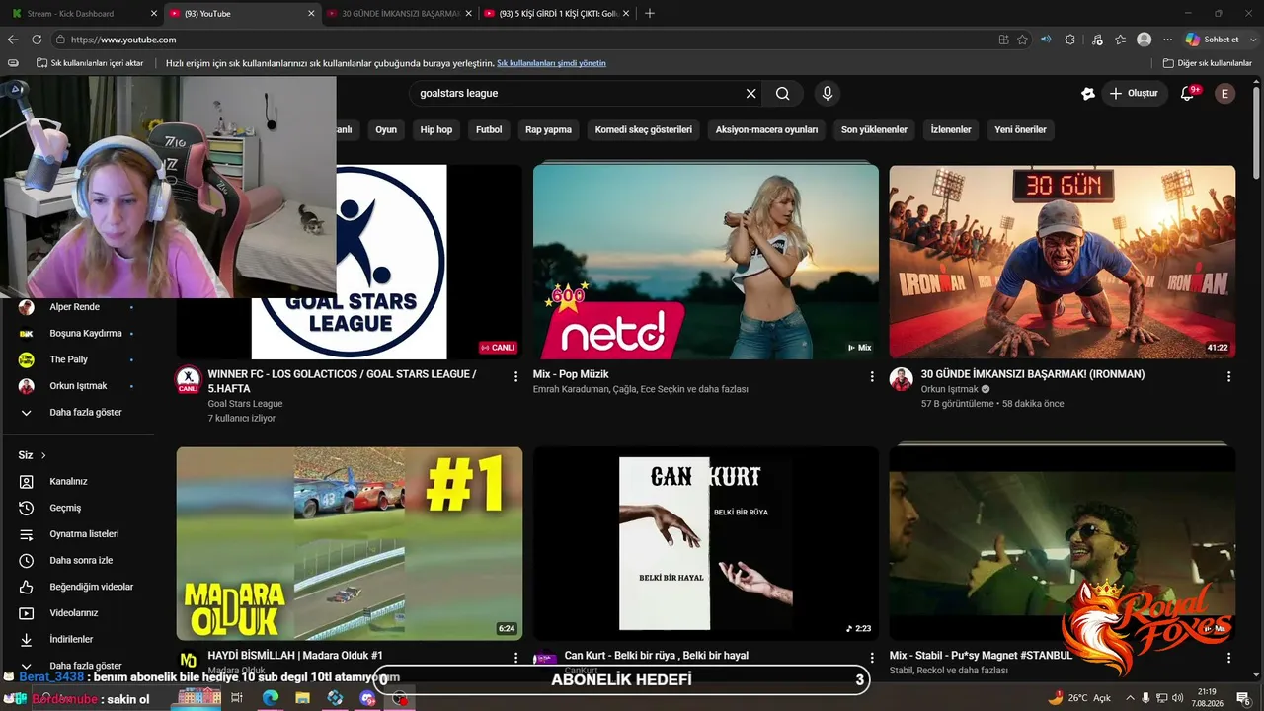Open options menu for 30 GÜNDE İMKANSIZI video
Viewport: 1264px width, 711px height.
pyautogui.click(x=1228, y=376)
